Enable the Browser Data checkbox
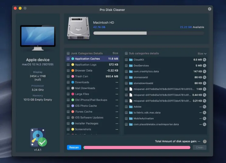Screen dimensions: 226x163 coord(68,71)
